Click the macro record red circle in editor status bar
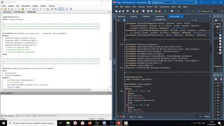 coord(121,117)
